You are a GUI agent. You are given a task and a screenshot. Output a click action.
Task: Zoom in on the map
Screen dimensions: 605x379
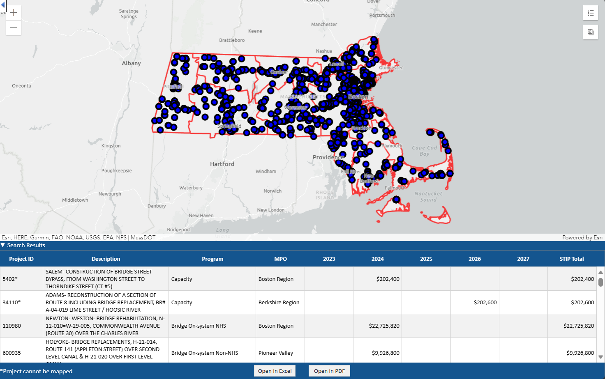tap(13, 12)
